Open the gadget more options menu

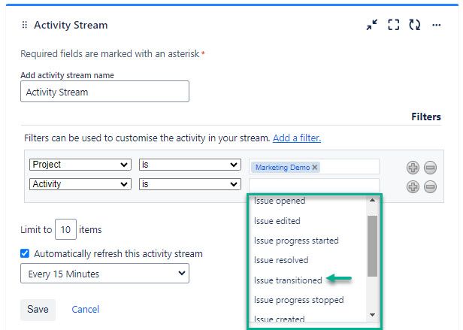(436, 25)
